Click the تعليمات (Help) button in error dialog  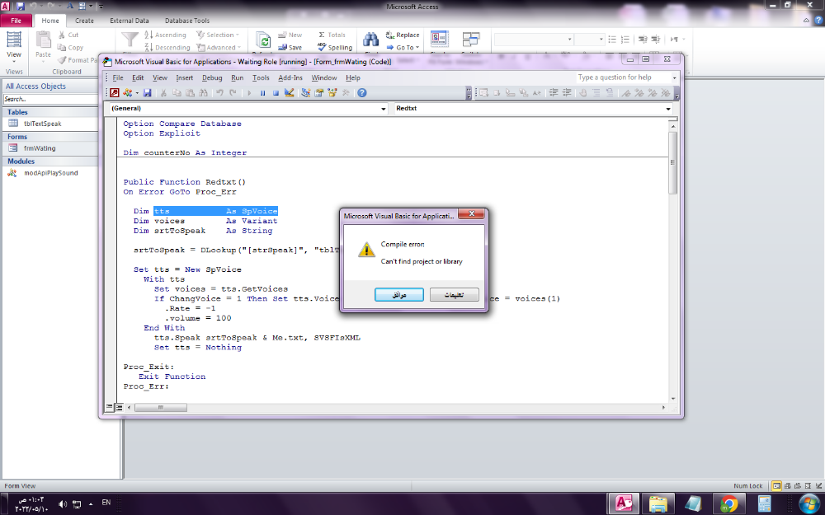point(454,295)
